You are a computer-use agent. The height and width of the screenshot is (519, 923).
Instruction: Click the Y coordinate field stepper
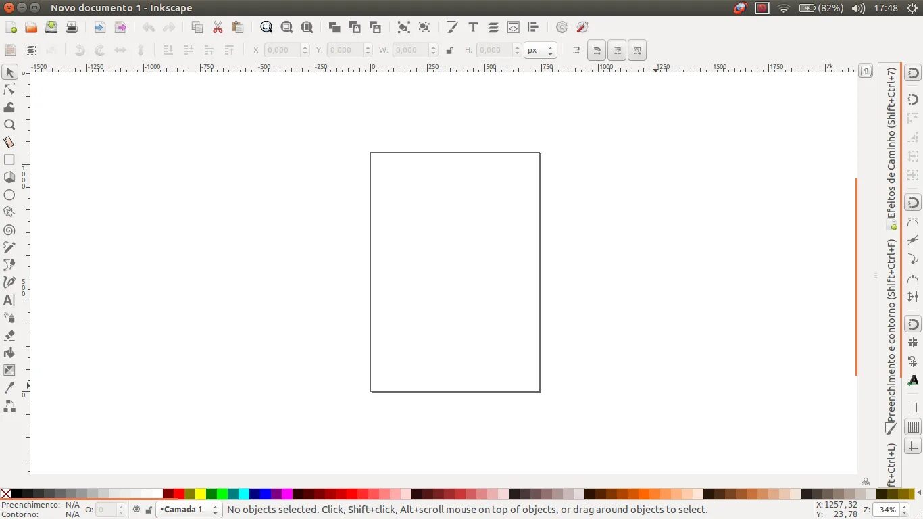click(368, 50)
